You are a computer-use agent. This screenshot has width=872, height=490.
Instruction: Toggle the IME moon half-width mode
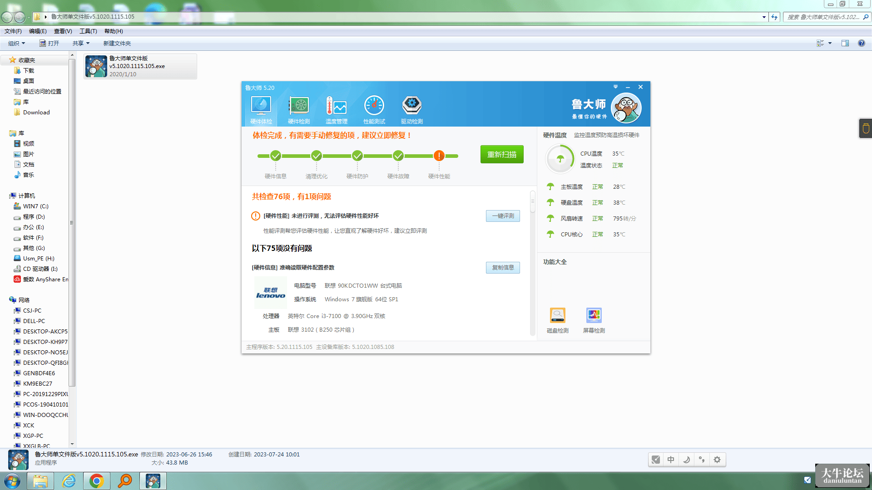[x=686, y=460]
